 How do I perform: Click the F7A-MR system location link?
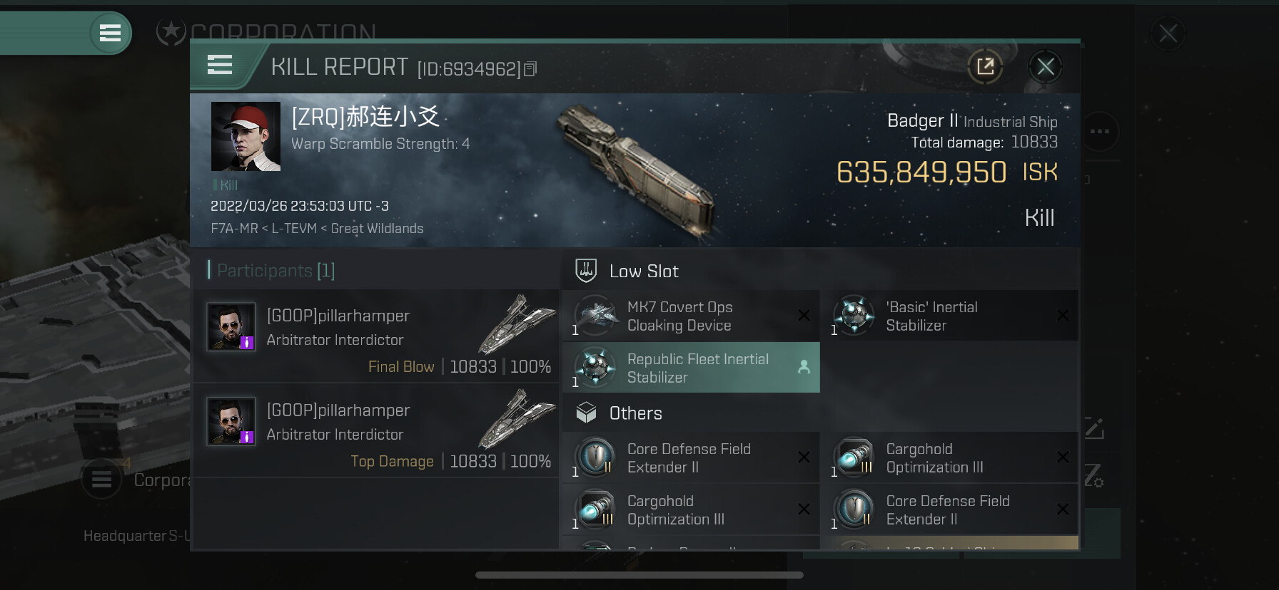tap(234, 229)
